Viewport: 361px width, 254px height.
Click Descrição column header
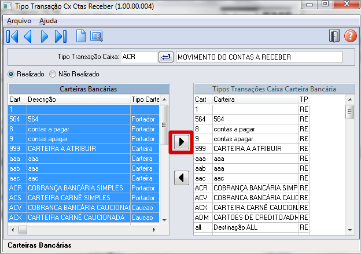(79, 100)
